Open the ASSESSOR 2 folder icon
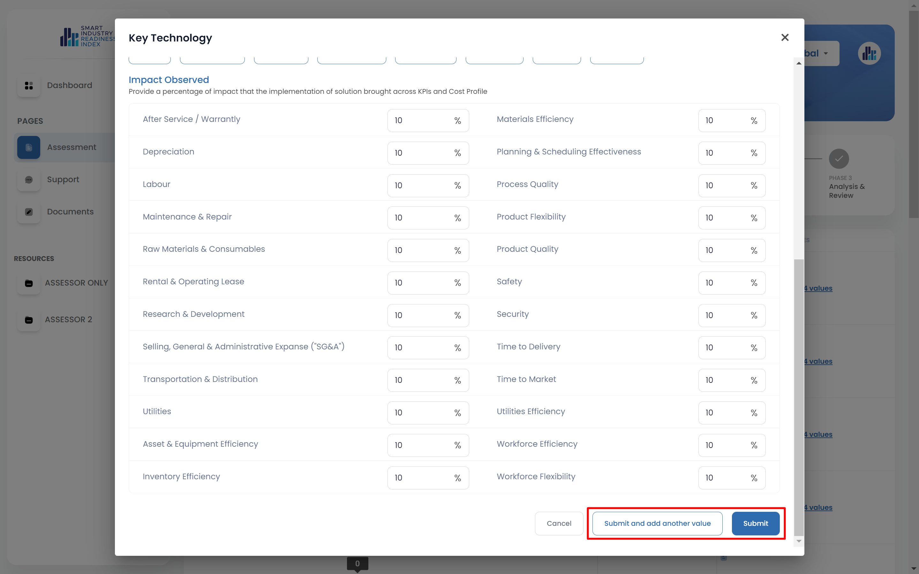Viewport: 919px width, 574px height. 29,320
